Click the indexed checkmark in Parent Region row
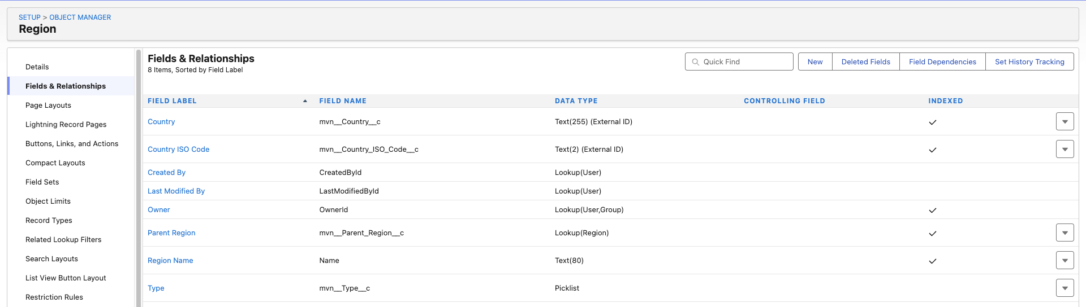This screenshot has height=307, width=1086. [x=933, y=233]
